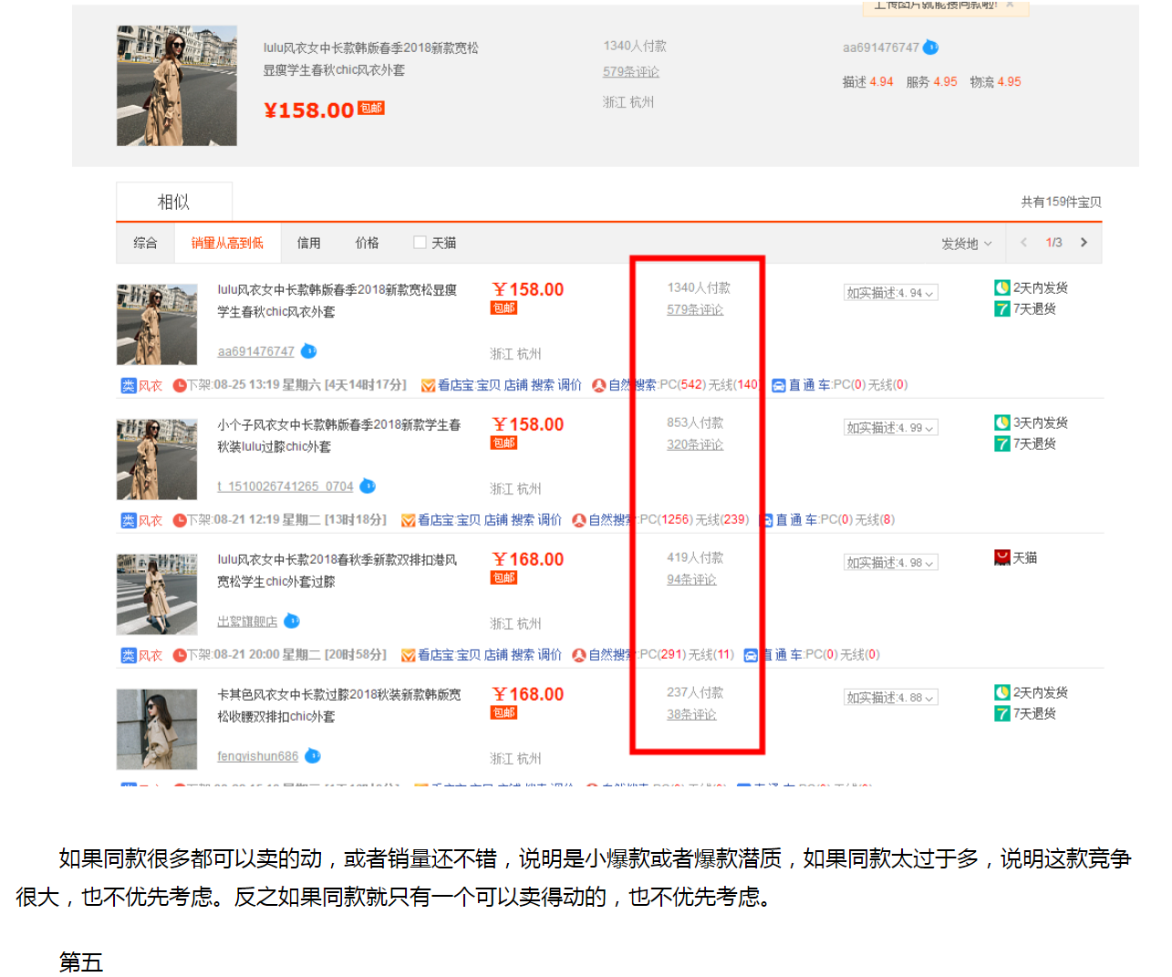Open the 小个子风衣女中长款 product title

(338, 435)
